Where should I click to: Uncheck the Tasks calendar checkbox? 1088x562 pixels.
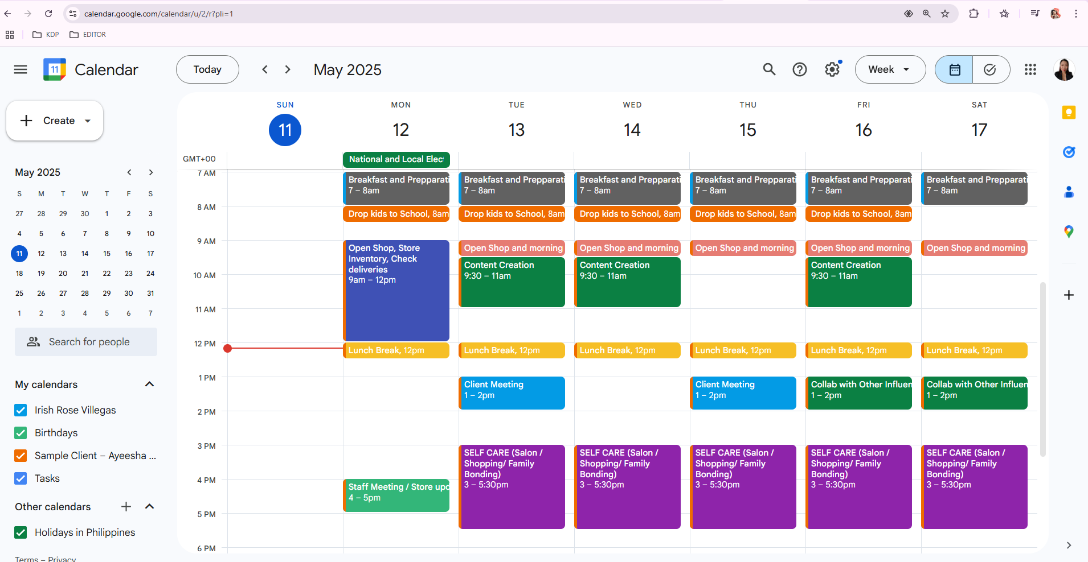coord(21,478)
